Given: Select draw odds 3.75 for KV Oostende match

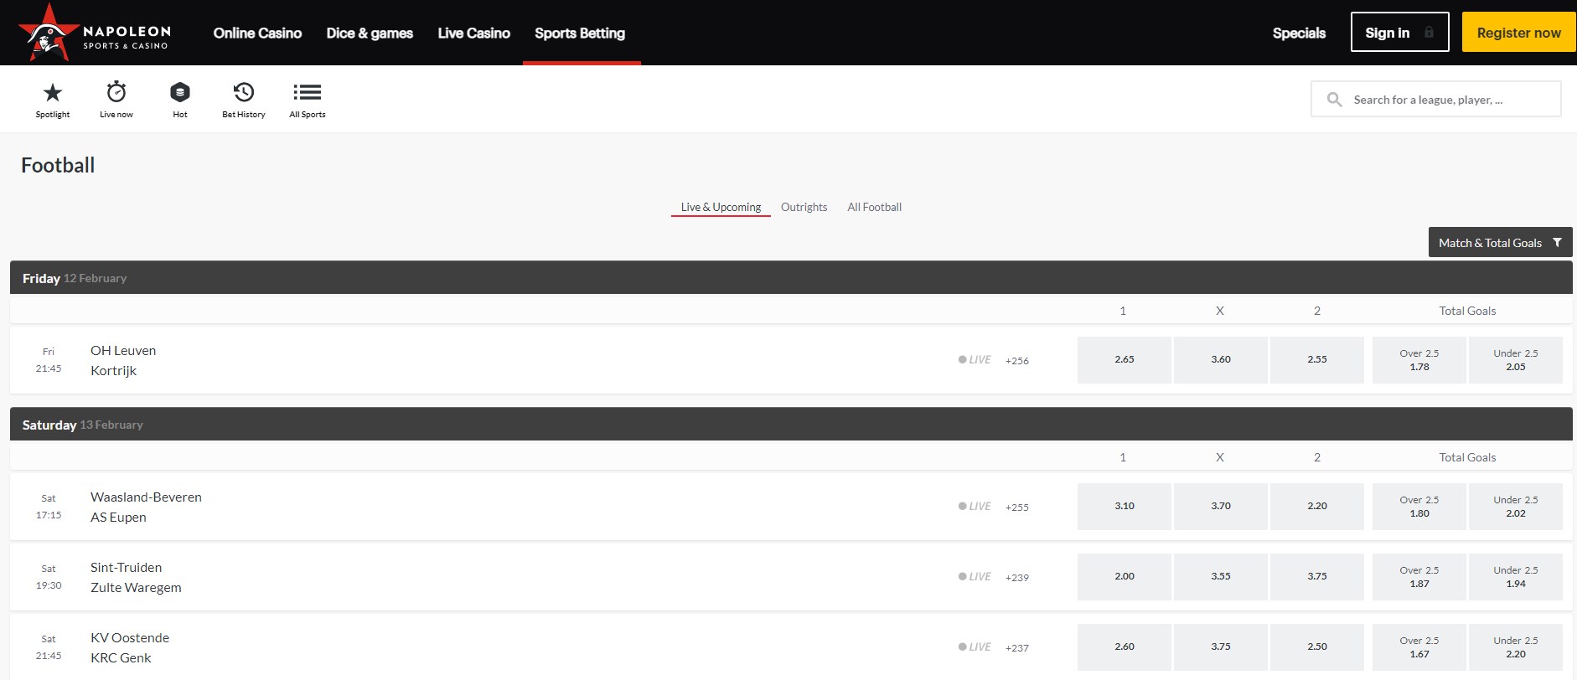Looking at the screenshot, I should [x=1220, y=647].
